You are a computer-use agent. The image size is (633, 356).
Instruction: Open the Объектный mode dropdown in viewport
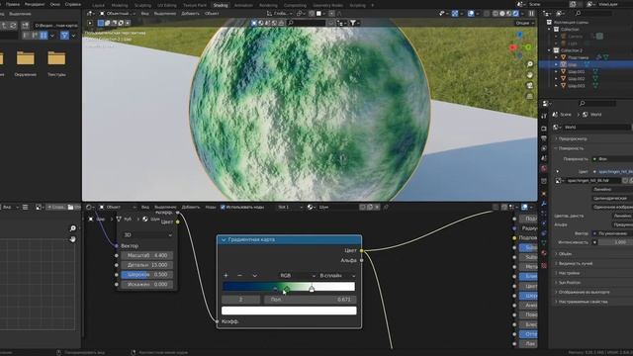coord(117,13)
